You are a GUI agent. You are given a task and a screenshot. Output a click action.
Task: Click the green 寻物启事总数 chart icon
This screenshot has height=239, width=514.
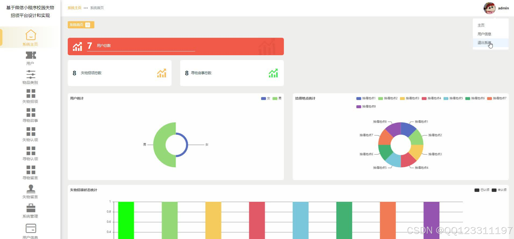click(x=273, y=73)
